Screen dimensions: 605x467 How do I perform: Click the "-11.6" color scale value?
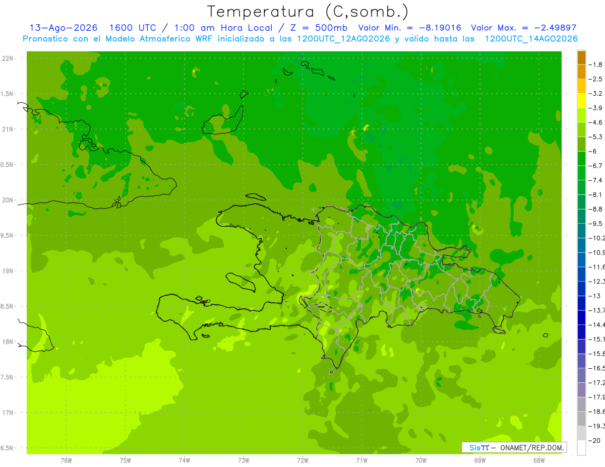(597, 266)
